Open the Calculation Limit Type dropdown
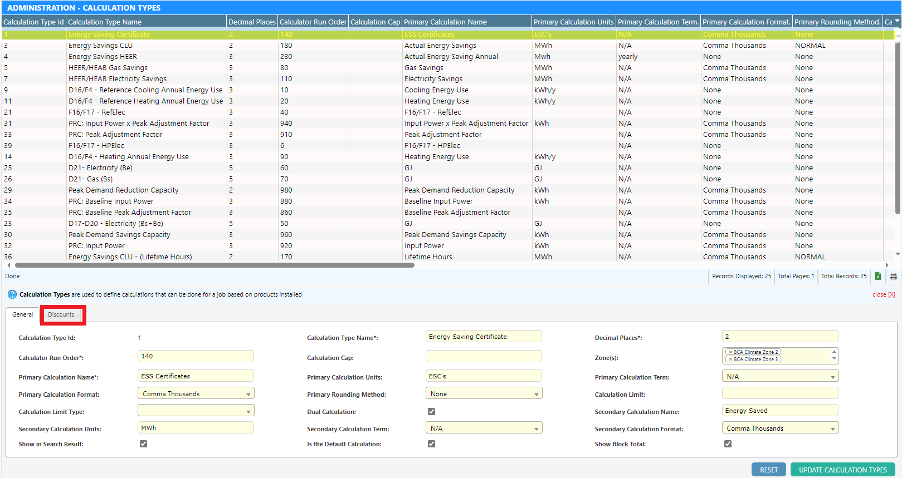 (196, 411)
